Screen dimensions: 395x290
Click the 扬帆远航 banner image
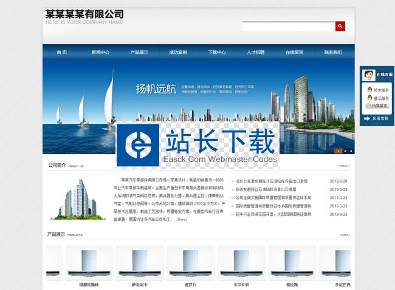(199, 107)
